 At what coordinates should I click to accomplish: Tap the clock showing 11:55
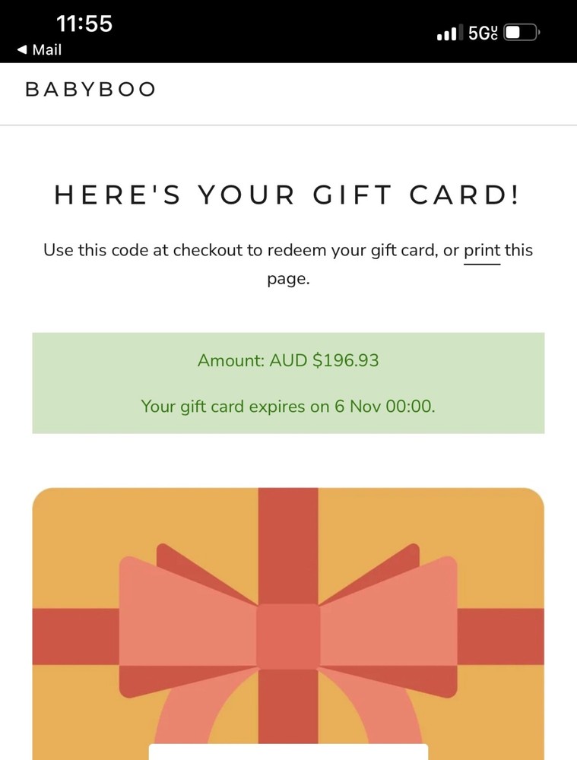click(x=84, y=24)
